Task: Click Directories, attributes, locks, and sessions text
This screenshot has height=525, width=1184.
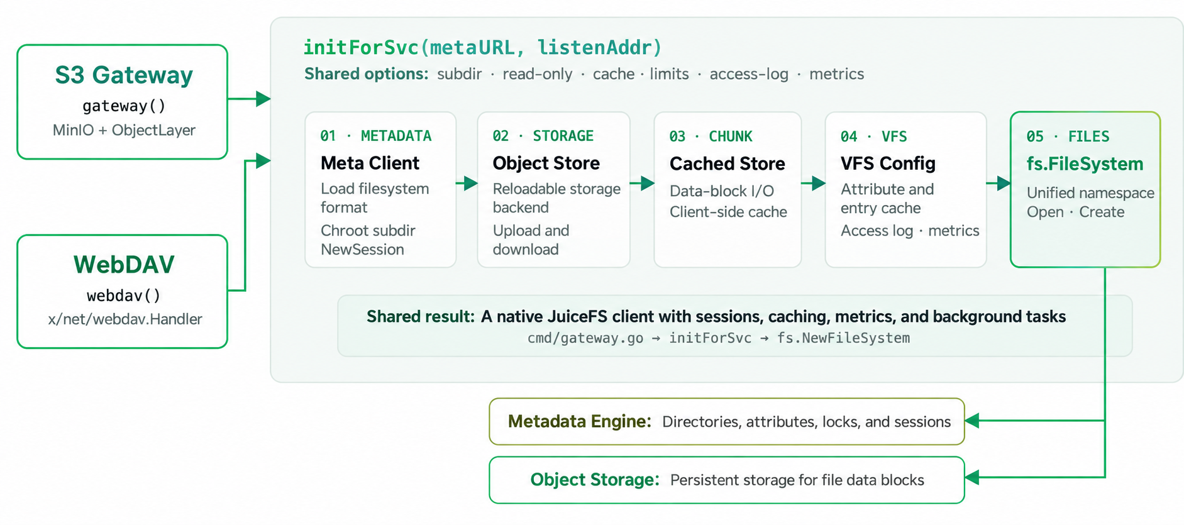Action: tap(806, 422)
